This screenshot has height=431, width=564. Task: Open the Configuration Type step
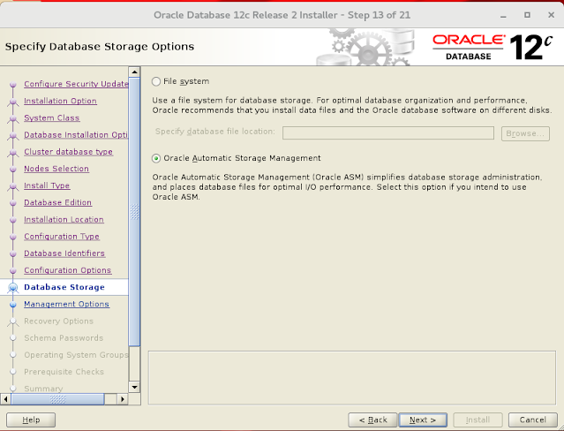point(62,236)
